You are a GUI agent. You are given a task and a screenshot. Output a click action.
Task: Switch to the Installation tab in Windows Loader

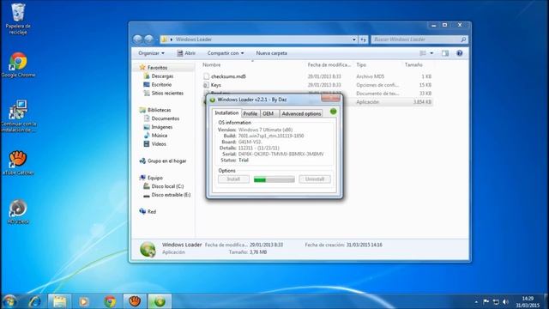[226, 112]
